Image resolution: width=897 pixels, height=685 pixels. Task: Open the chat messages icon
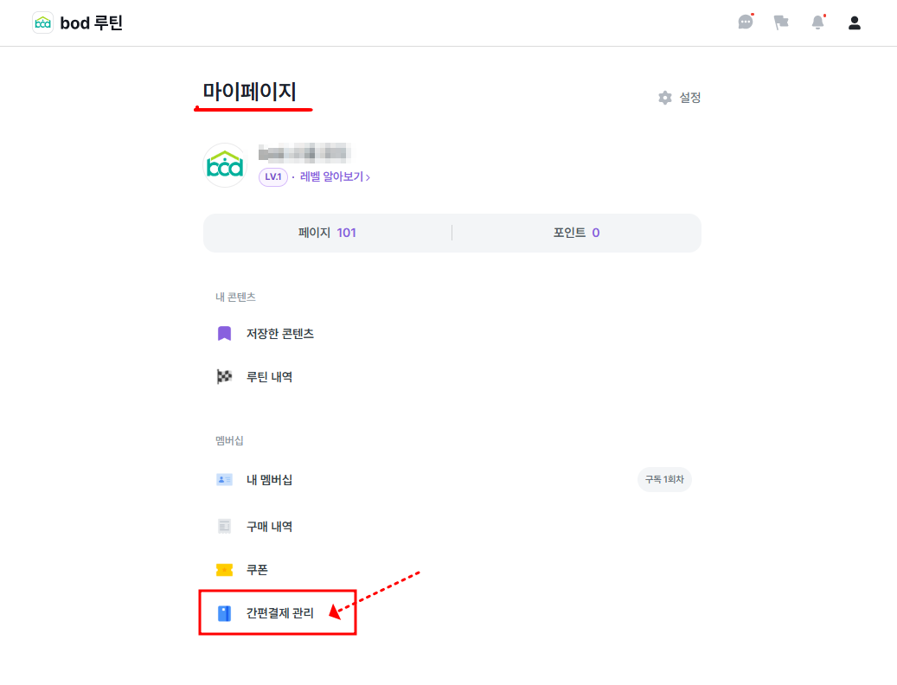pyautogui.click(x=746, y=22)
